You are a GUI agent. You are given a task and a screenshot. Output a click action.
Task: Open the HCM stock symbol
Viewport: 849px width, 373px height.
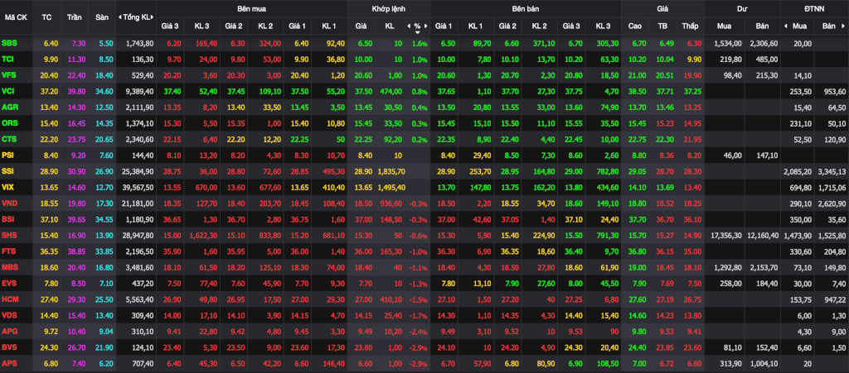(x=10, y=299)
